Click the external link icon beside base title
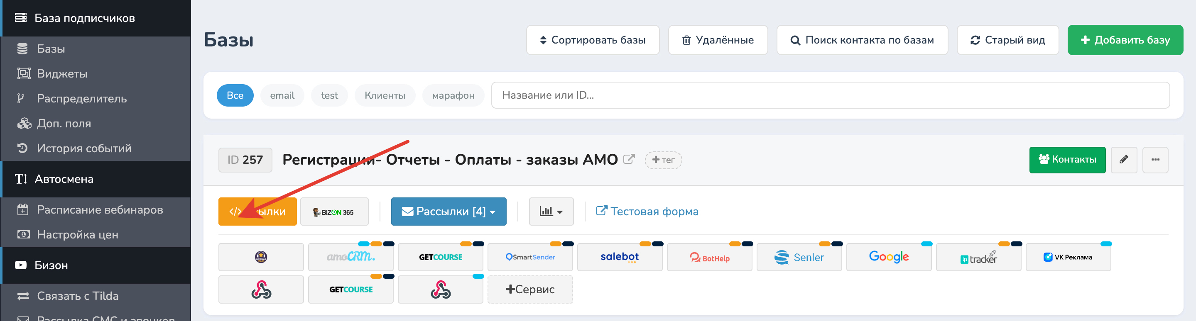 [629, 160]
